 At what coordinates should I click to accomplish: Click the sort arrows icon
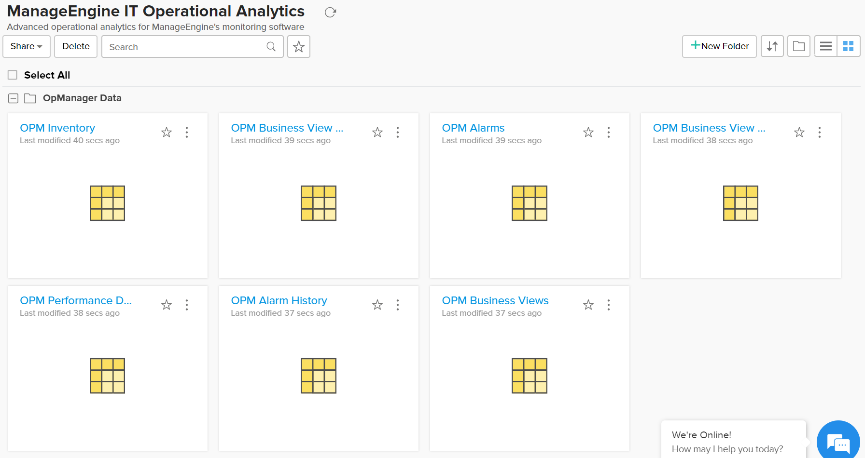(x=772, y=46)
